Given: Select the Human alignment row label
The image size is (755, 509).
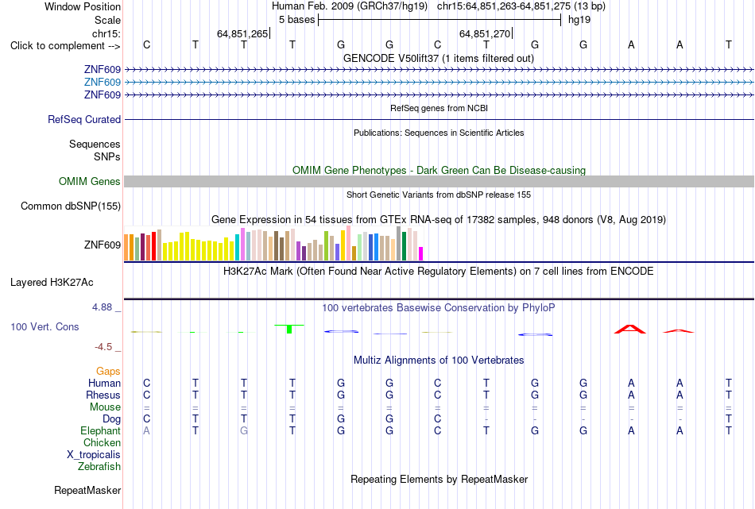Looking at the screenshot, I should [104, 383].
